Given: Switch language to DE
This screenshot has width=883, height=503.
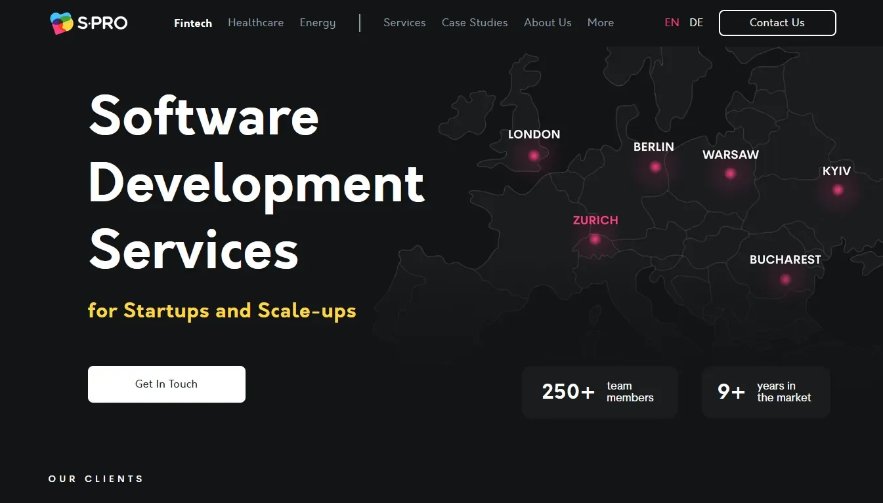Looking at the screenshot, I should pos(696,23).
